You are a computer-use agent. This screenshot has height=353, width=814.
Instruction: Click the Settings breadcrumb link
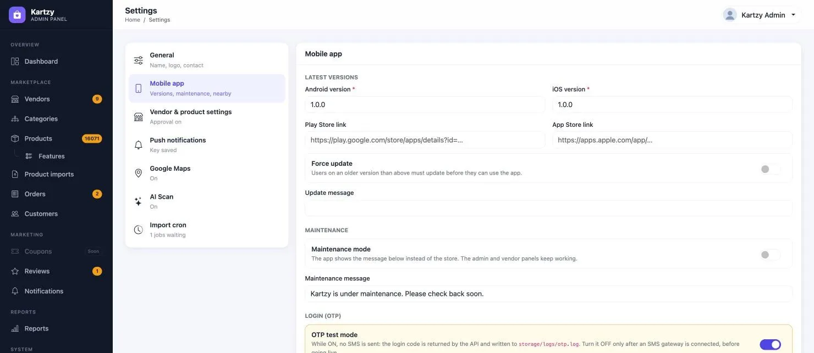click(159, 20)
